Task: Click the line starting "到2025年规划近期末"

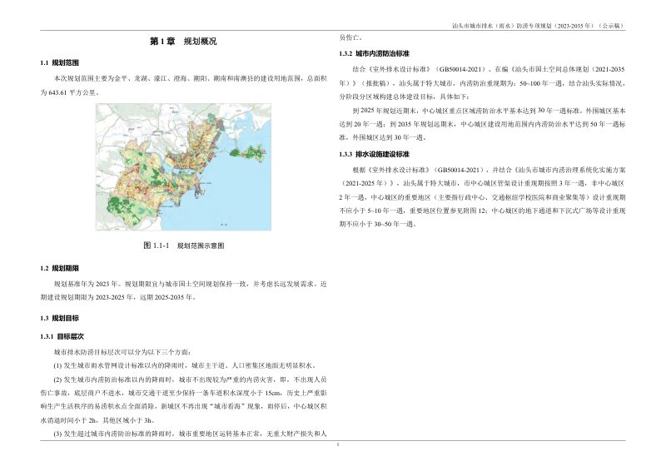Action: (x=489, y=111)
